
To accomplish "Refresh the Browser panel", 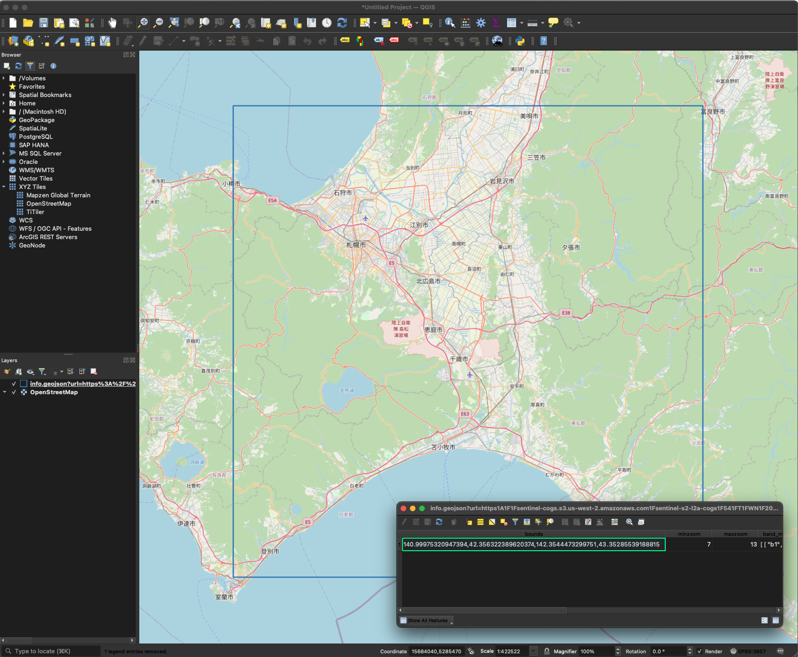I will pos(19,66).
